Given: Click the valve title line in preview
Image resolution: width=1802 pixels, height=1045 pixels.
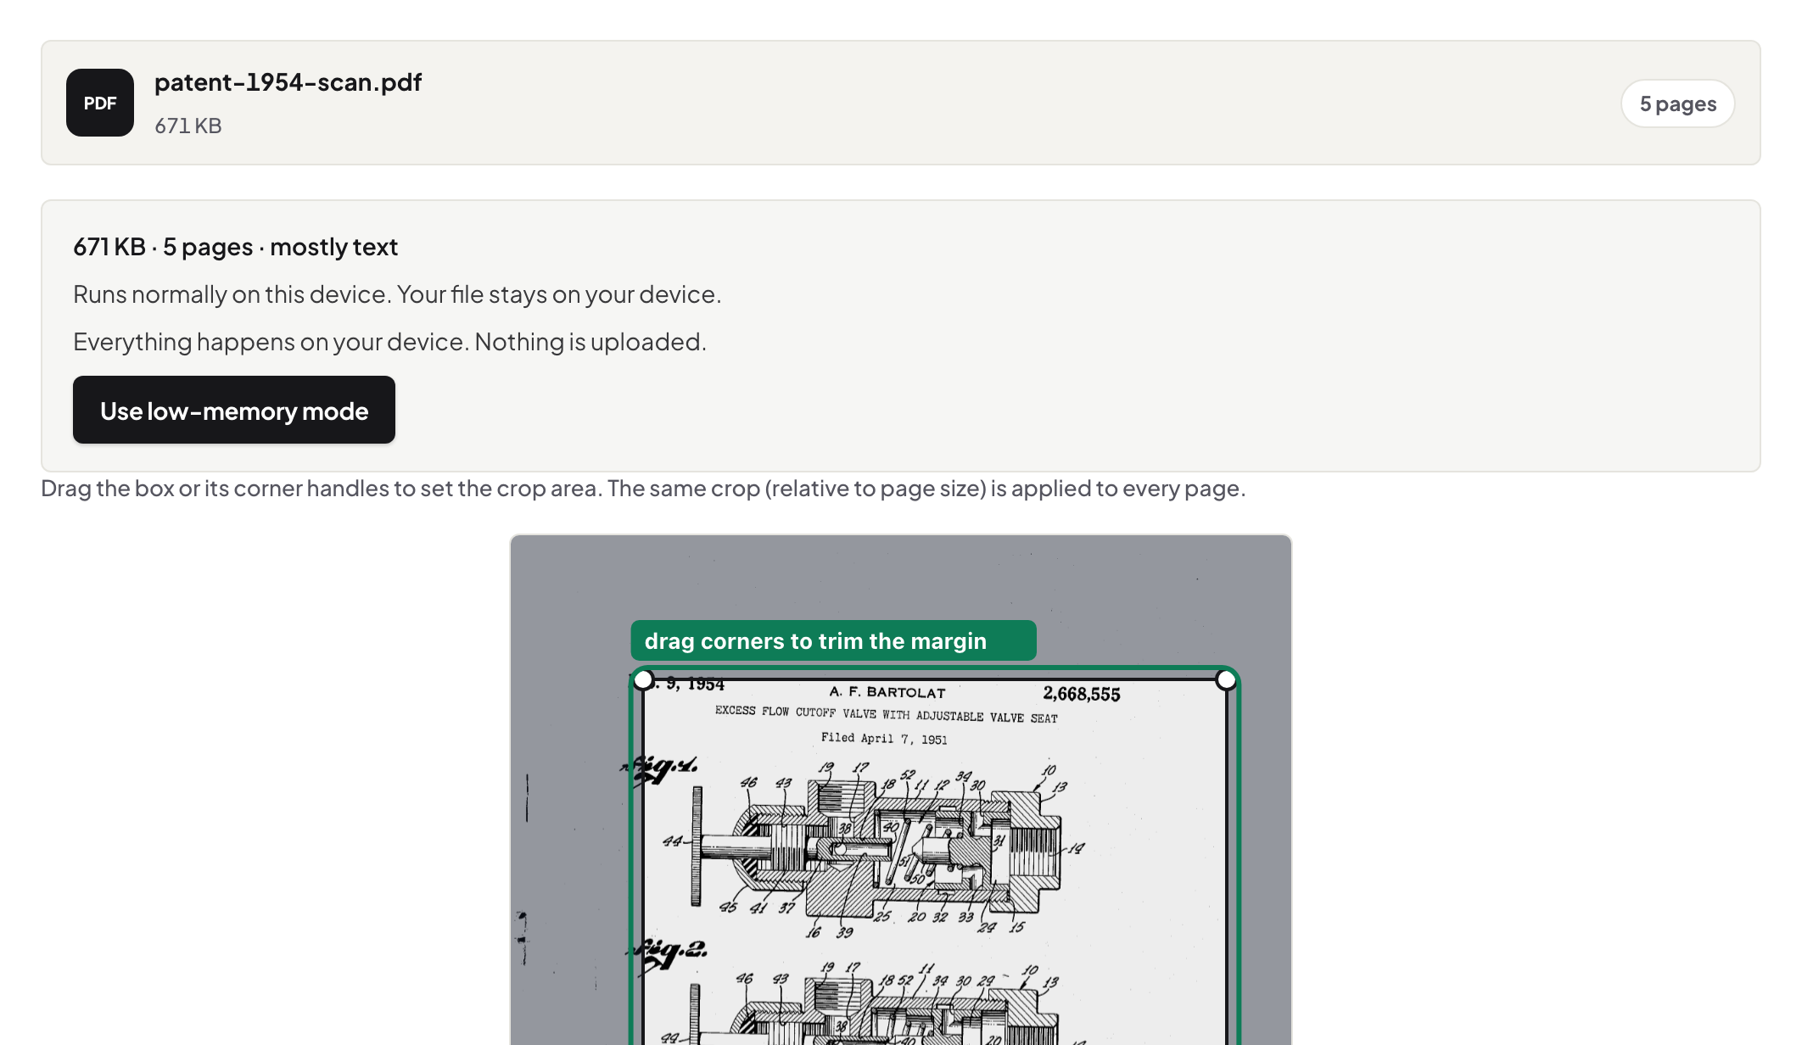Looking at the screenshot, I should pos(887,714).
